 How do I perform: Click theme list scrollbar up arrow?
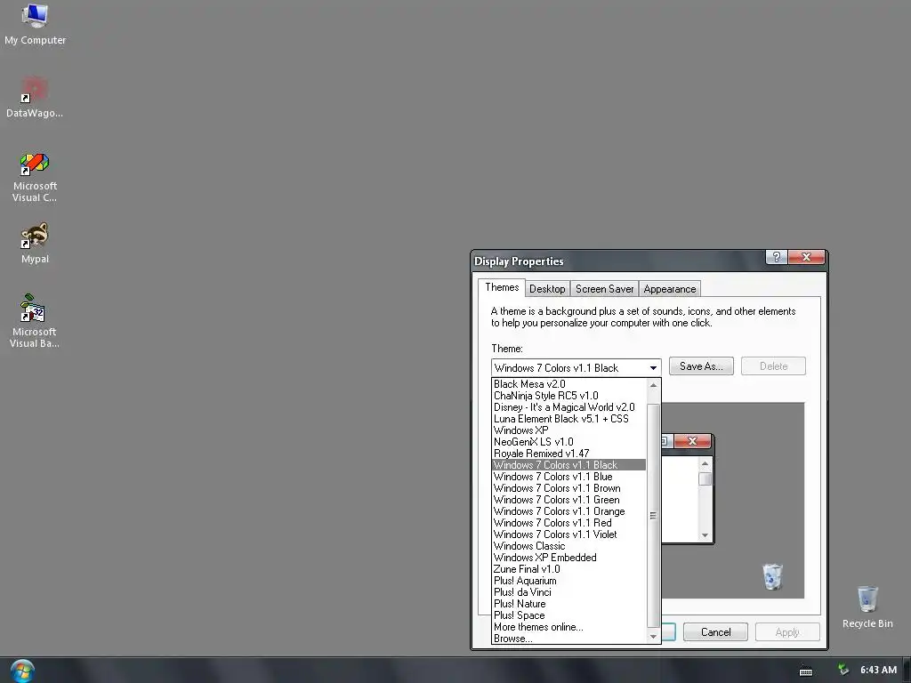(654, 385)
